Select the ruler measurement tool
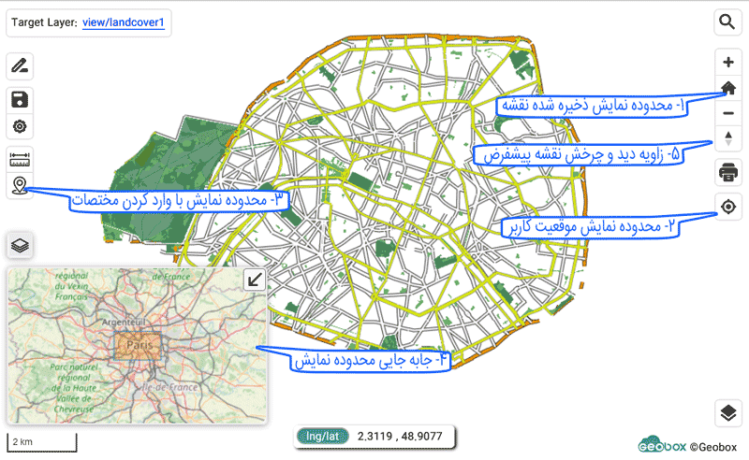This screenshot has height=460, width=749. (20, 159)
